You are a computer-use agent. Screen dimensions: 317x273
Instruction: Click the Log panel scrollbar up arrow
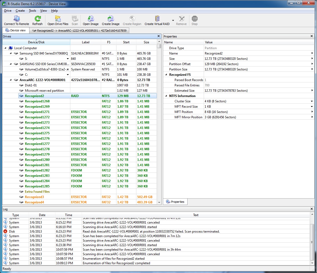point(312,214)
